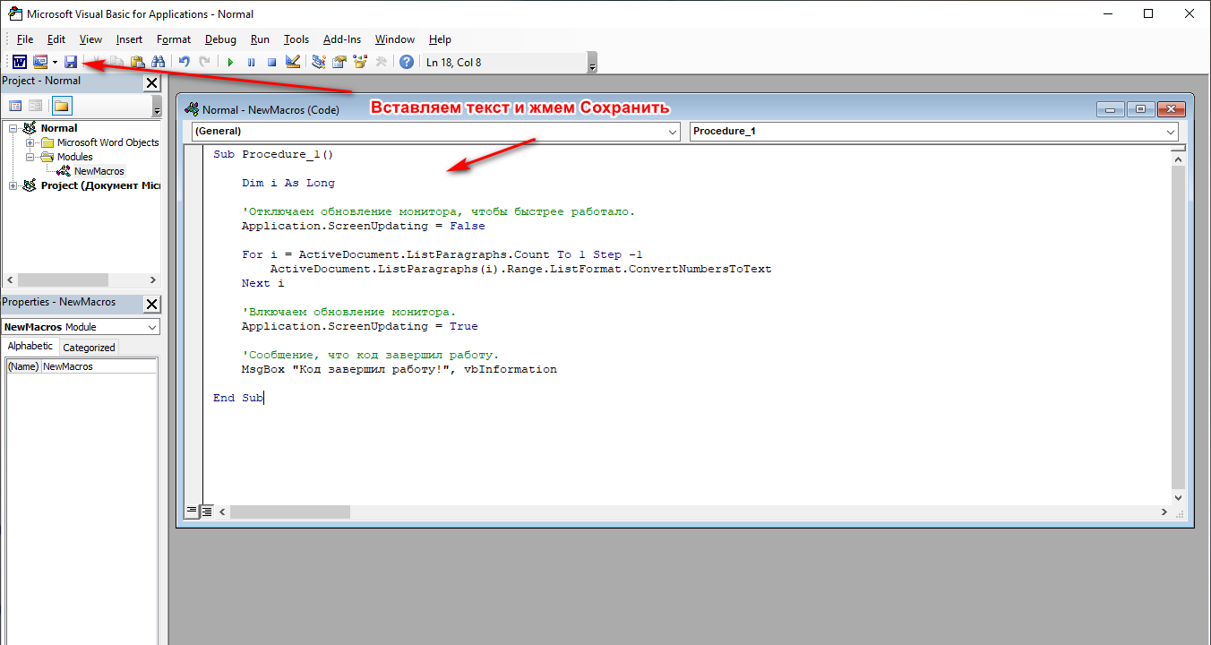Click the View Code icon in Project panel
This screenshot has height=645, width=1211.
15,106
